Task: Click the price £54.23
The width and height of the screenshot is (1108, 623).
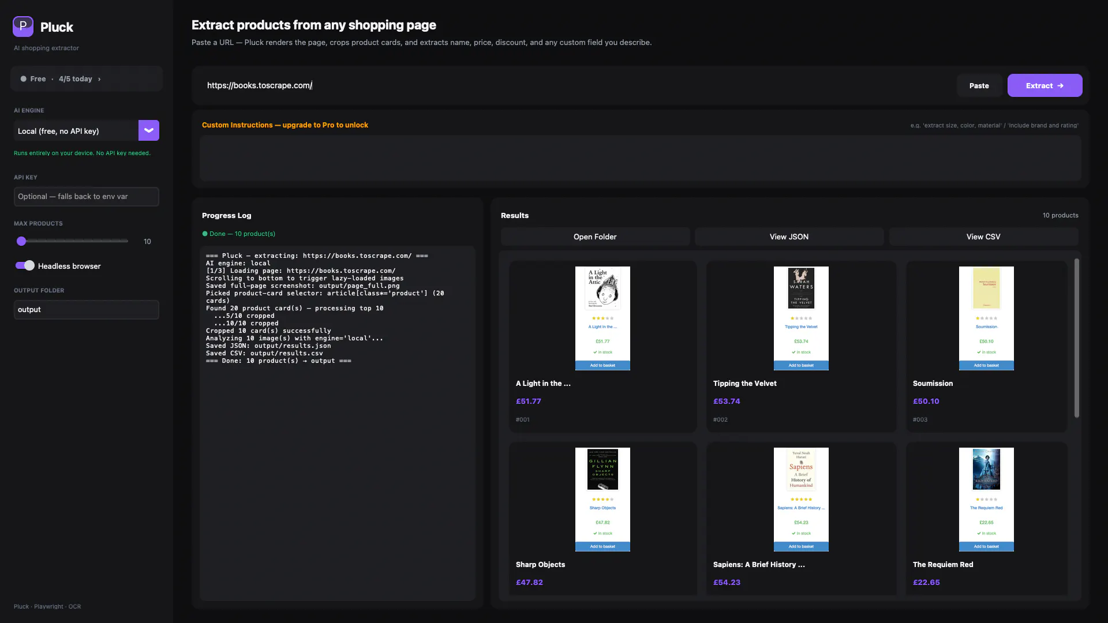Action: (x=727, y=582)
